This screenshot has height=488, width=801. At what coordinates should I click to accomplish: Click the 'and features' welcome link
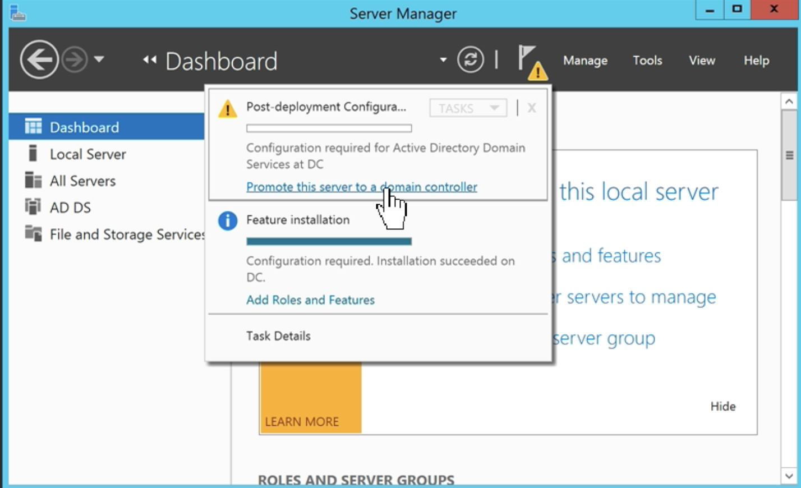(x=611, y=256)
